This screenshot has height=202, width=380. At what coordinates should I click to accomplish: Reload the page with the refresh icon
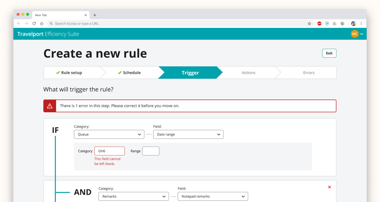(34, 24)
